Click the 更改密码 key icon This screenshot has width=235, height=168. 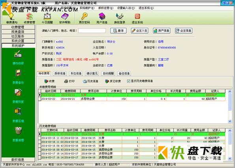click(84, 18)
